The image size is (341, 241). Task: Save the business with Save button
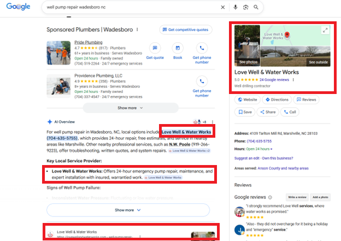[x=245, y=112]
